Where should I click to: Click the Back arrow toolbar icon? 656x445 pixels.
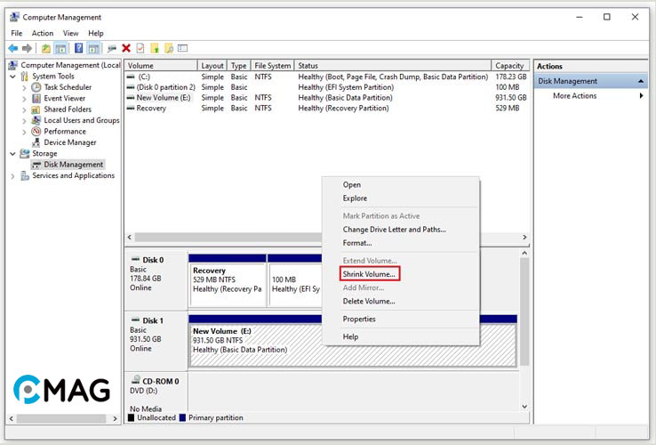(x=12, y=48)
